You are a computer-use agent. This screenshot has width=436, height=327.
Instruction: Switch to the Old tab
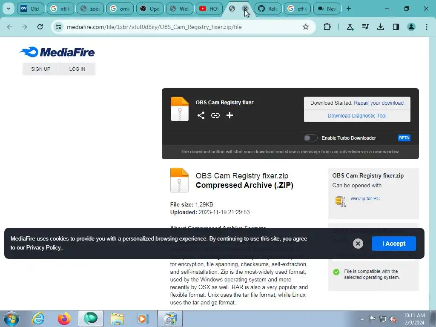pos(30,9)
